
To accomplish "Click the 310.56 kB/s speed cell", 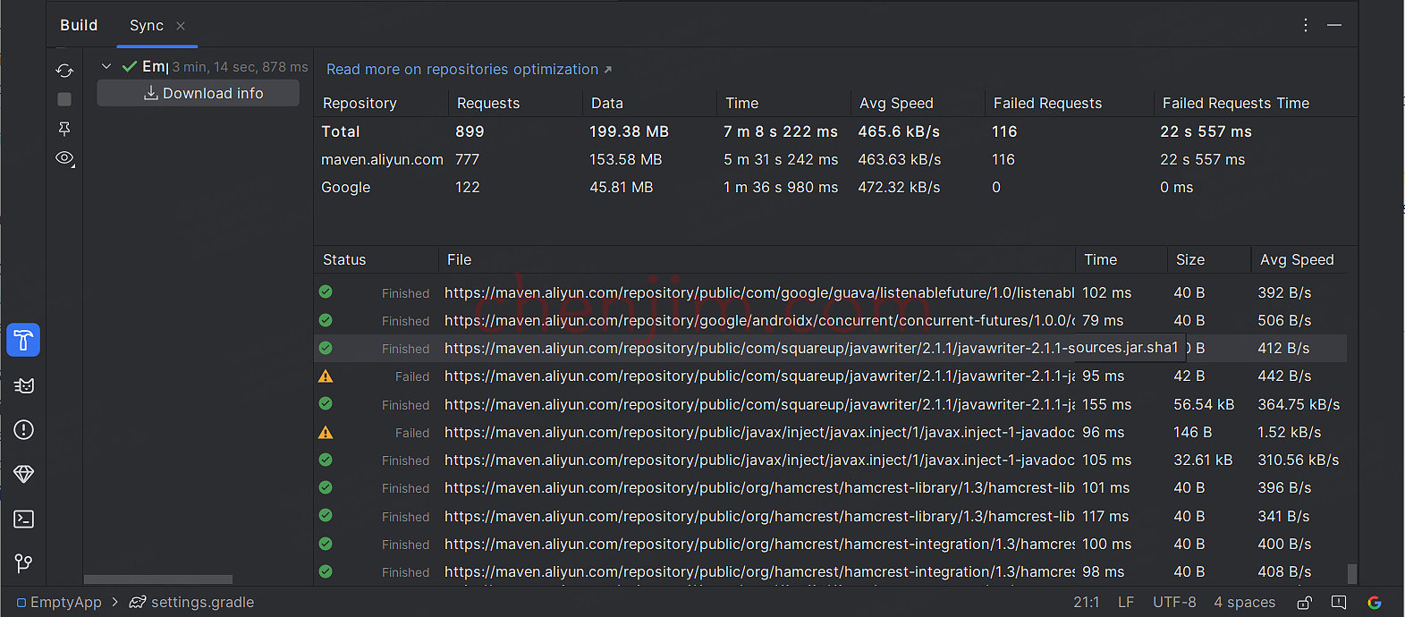I will click(x=1298, y=460).
